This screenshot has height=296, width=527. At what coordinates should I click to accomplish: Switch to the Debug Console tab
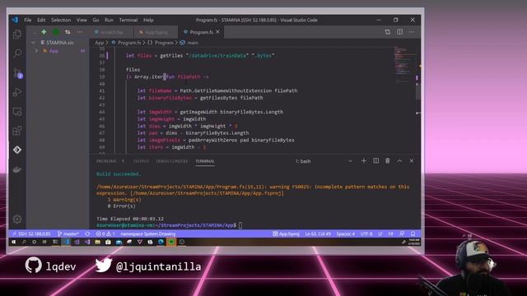pos(172,161)
